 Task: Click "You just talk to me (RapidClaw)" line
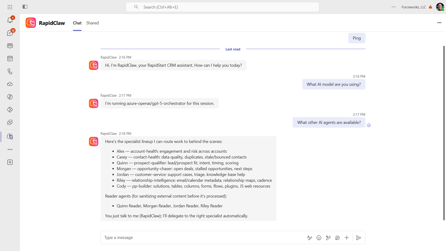(x=177, y=216)
